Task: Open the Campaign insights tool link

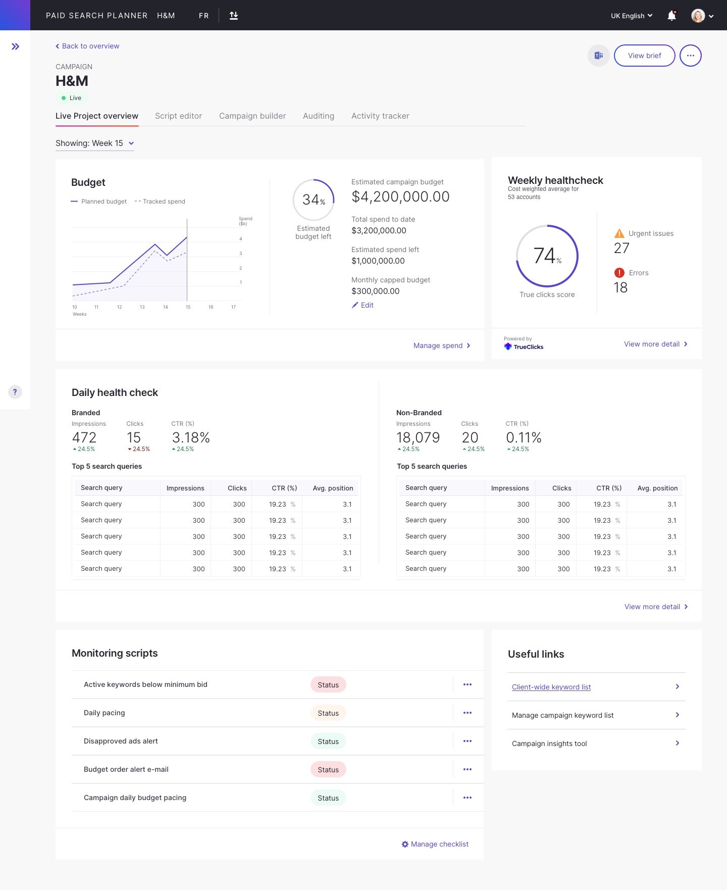Action: point(549,744)
